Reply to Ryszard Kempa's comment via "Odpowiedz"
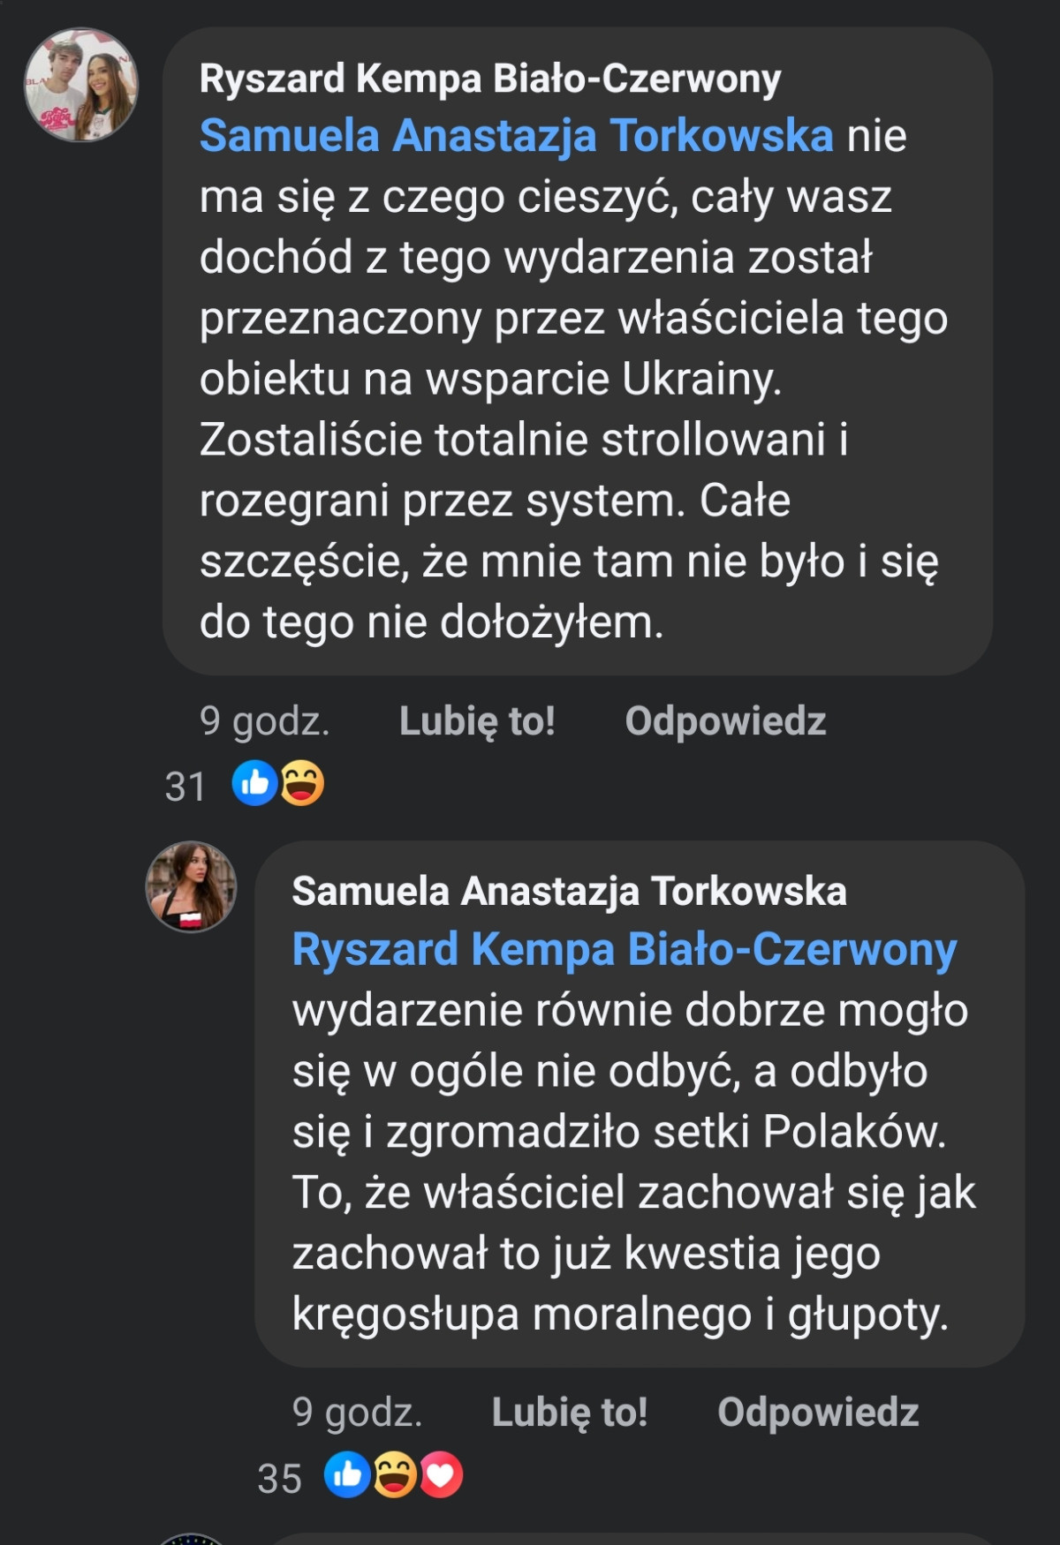 point(725,720)
